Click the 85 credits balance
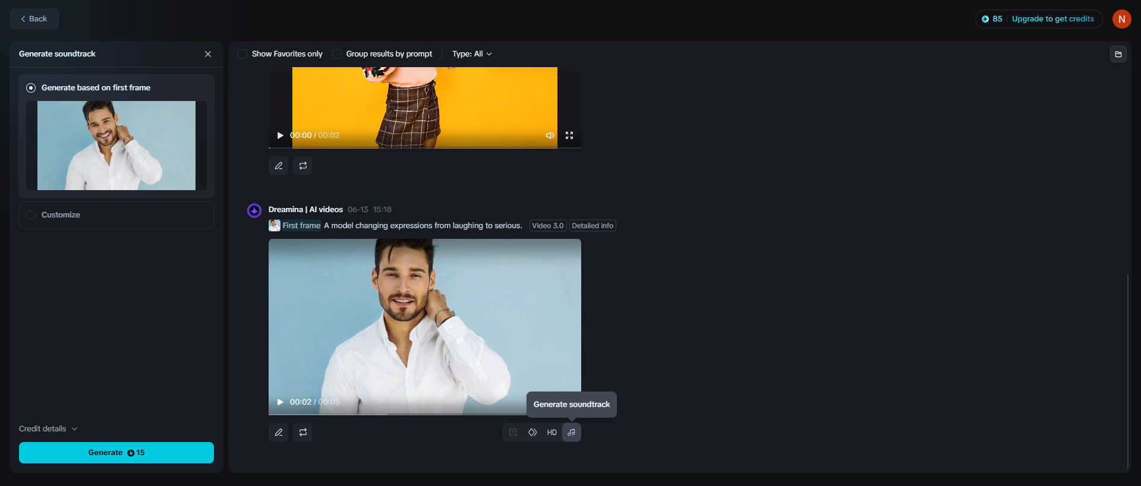The width and height of the screenshot is (1141, 486). point(992,19)
